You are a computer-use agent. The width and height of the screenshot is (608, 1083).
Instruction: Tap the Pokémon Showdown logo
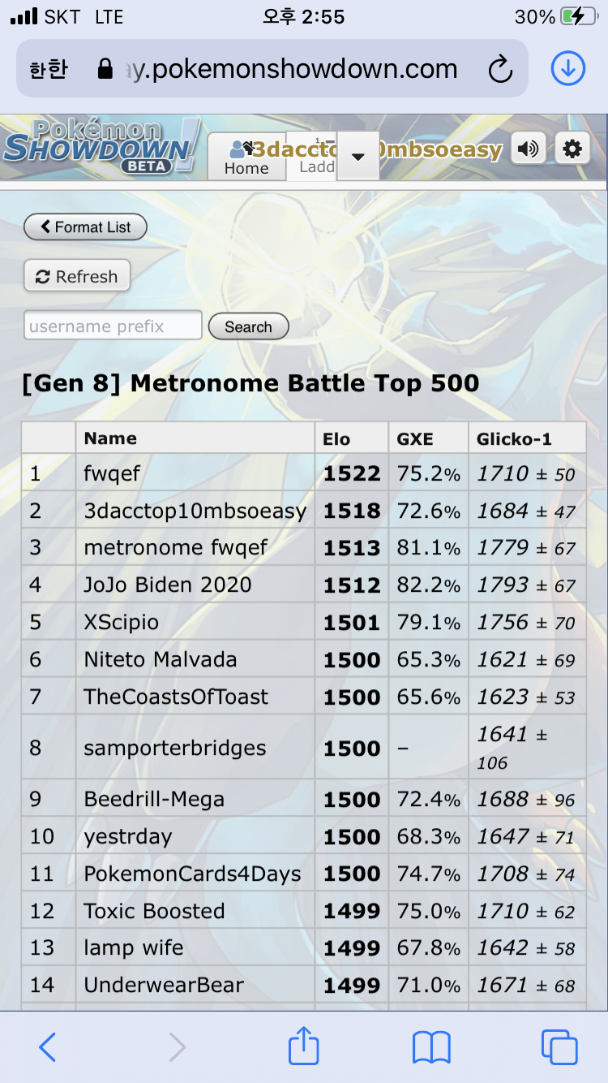tap(99, 146)
